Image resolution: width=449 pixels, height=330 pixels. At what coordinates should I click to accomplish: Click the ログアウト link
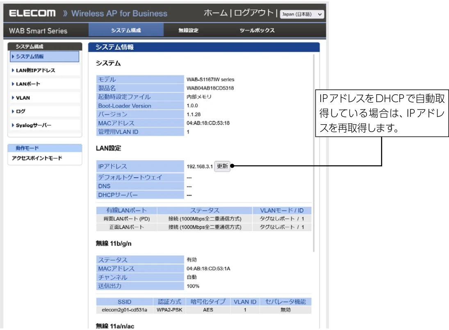point(253,13)
